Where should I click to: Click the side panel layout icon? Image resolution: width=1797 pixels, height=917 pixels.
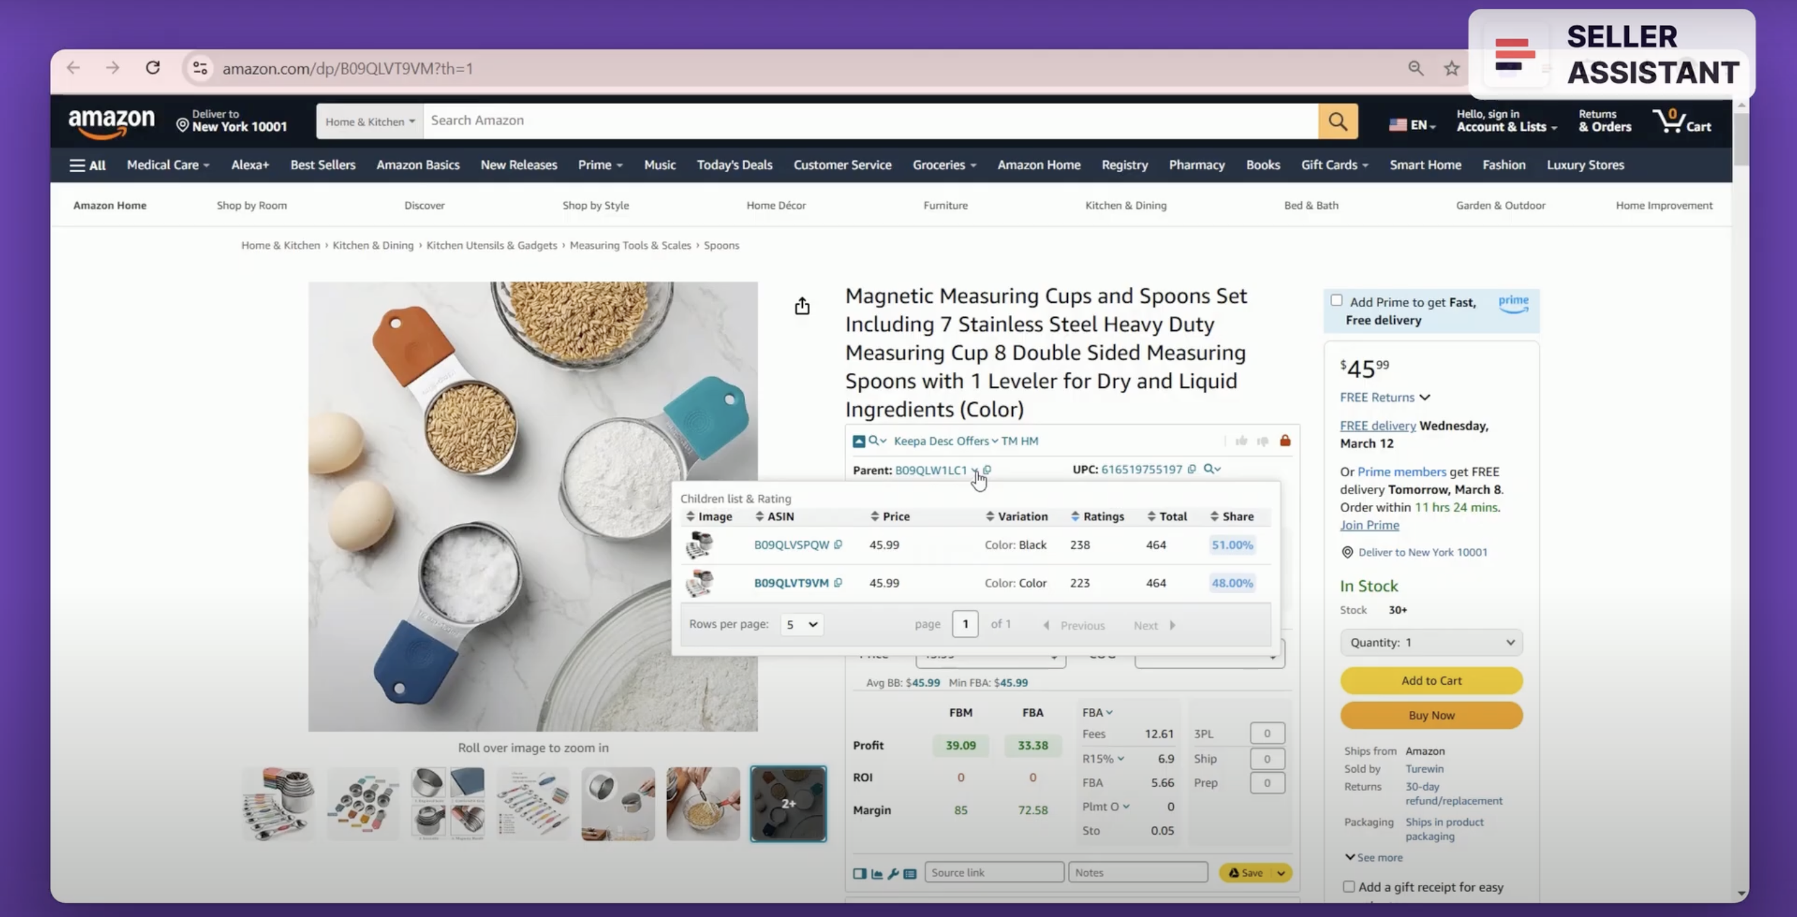click(859, 873)
